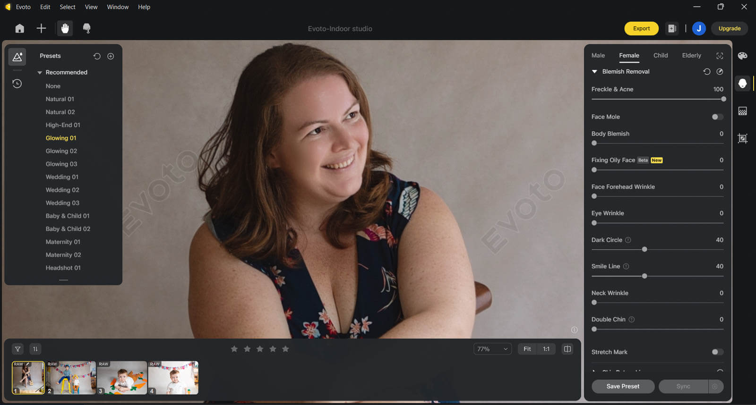Viewport: 756px width, 405px height.
Task: Turn on the Stretch Mark toggle
Action: [717, 352]
